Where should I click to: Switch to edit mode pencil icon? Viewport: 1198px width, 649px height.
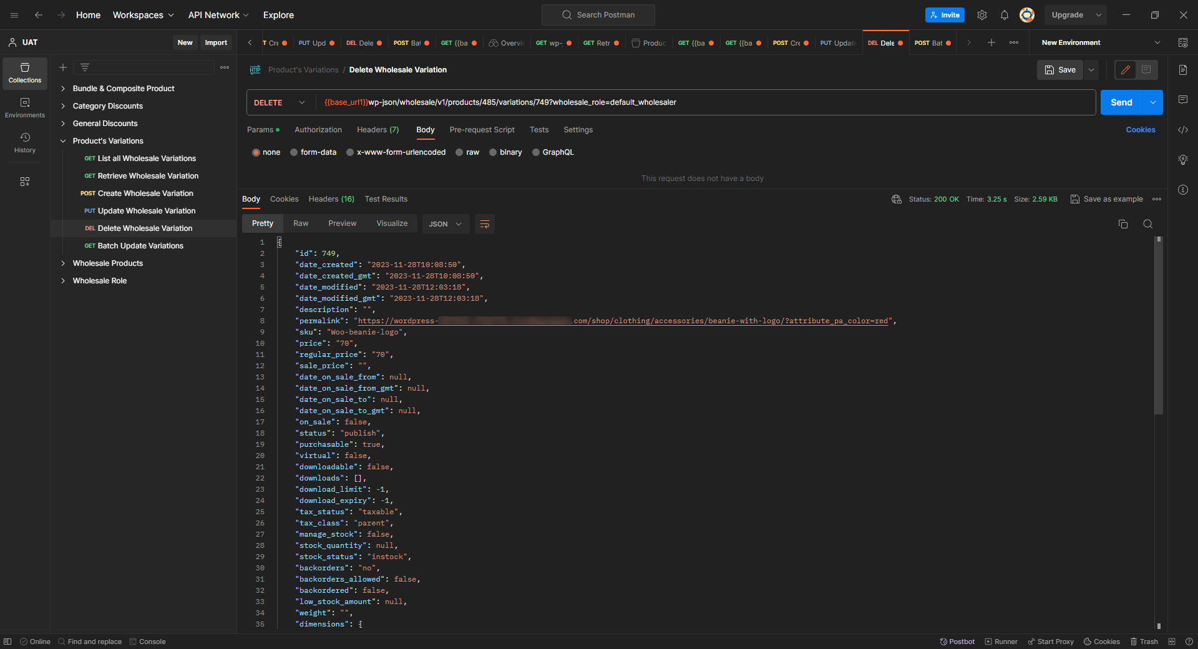(1126, 70)
